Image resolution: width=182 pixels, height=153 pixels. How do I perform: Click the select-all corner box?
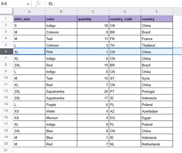click(x=7, y=11)
